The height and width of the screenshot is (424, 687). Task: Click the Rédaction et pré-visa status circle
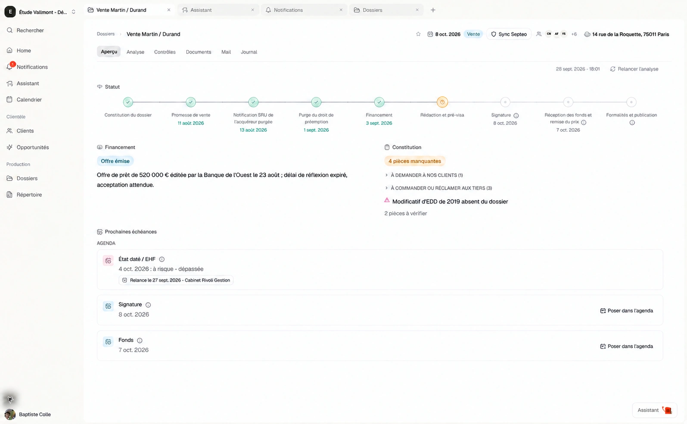[442, 102]
